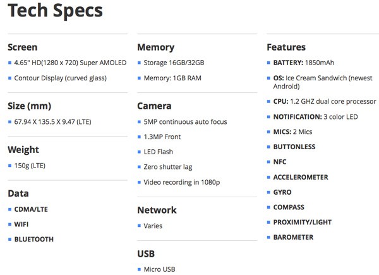
Task: Select the USB section heading
Action: 146,254
